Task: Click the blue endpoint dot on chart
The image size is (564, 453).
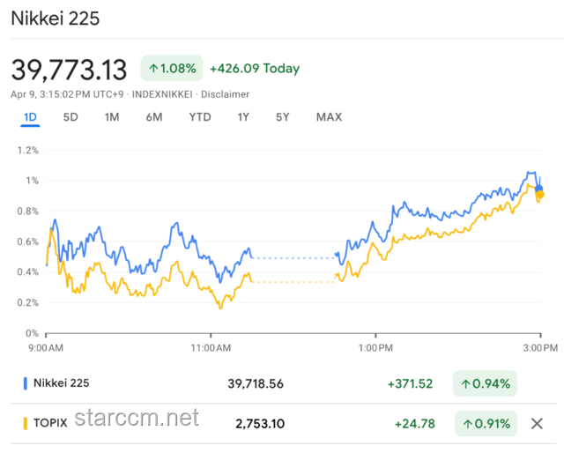Action: (x=538, y=189)
